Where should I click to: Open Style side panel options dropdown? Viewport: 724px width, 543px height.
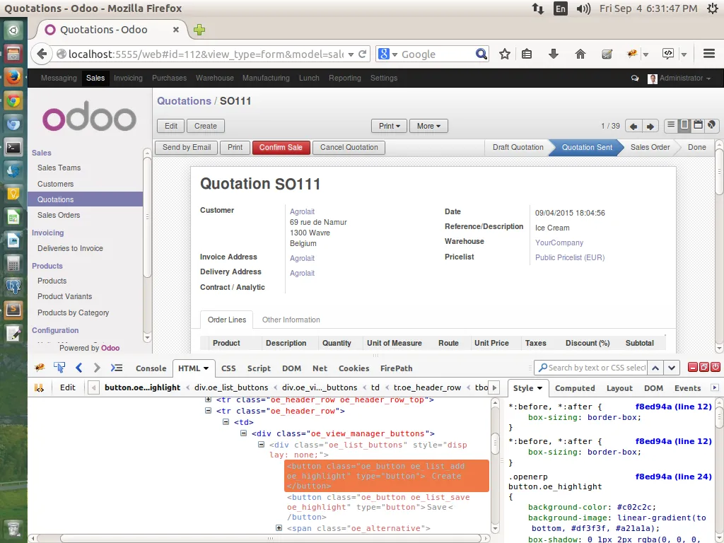539,388
